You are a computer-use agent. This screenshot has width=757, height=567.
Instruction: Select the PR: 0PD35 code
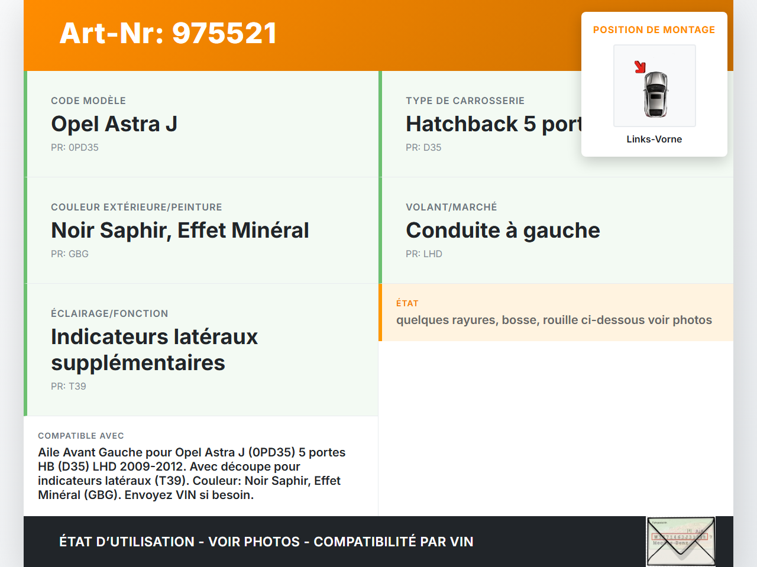point(75,147)
